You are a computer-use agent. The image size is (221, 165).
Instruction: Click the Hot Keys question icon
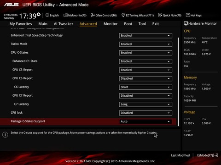pyautogui.click(x=188, y=15)
